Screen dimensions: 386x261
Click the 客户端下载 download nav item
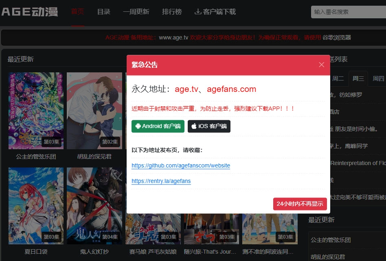click(x=215, y=12)
